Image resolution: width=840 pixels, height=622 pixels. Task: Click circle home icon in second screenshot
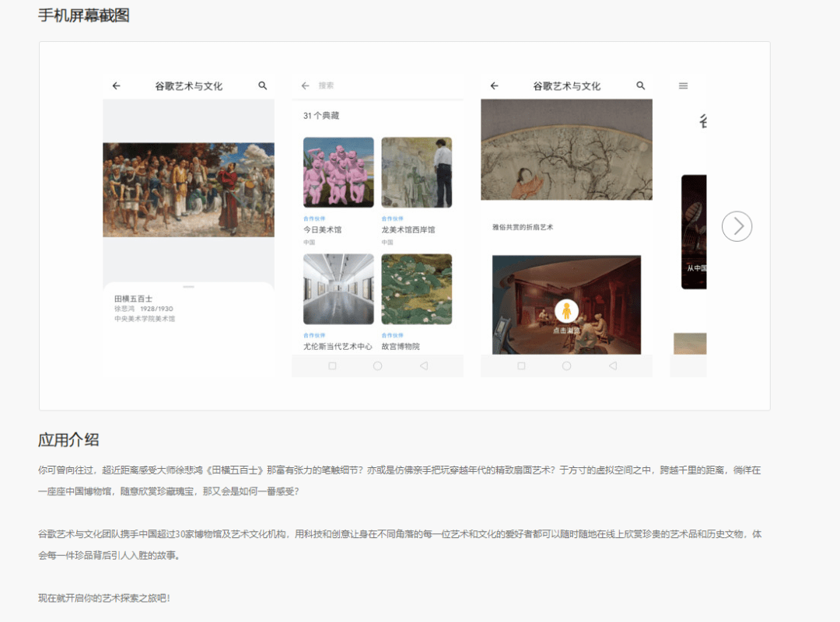pyautogui.click(x=378, y=366)
